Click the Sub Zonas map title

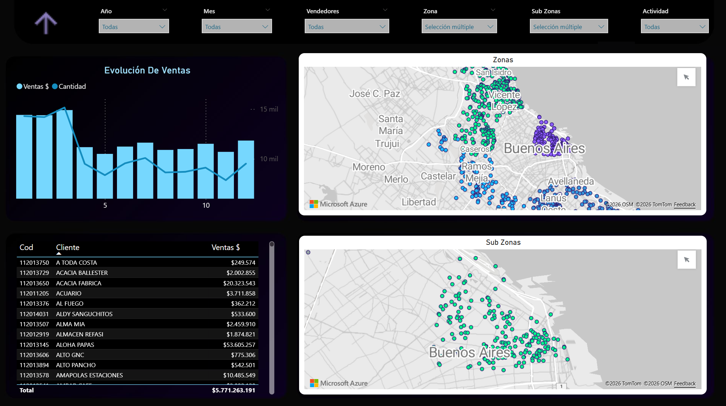click(503, 242)
